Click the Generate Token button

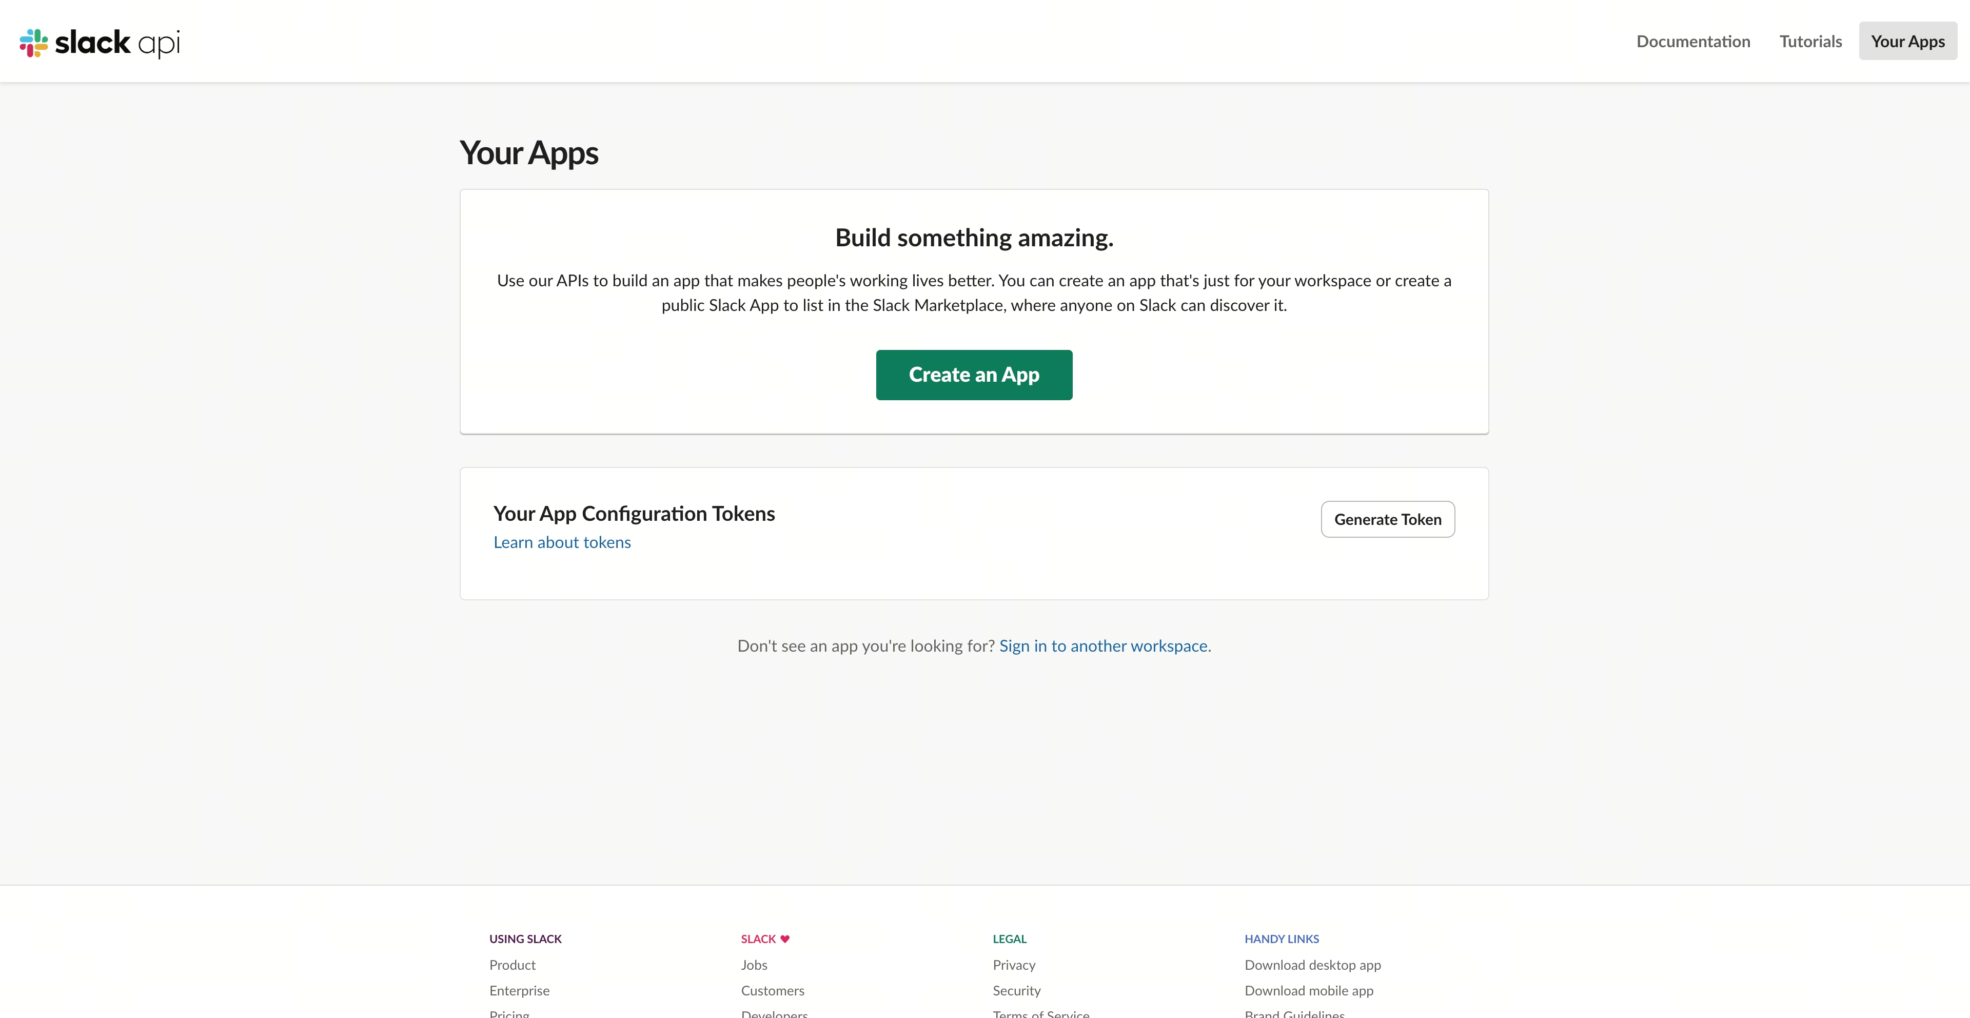click(1387, 519)
